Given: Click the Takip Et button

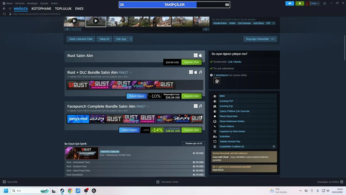Looking at the screenshot, I should 104,39.
